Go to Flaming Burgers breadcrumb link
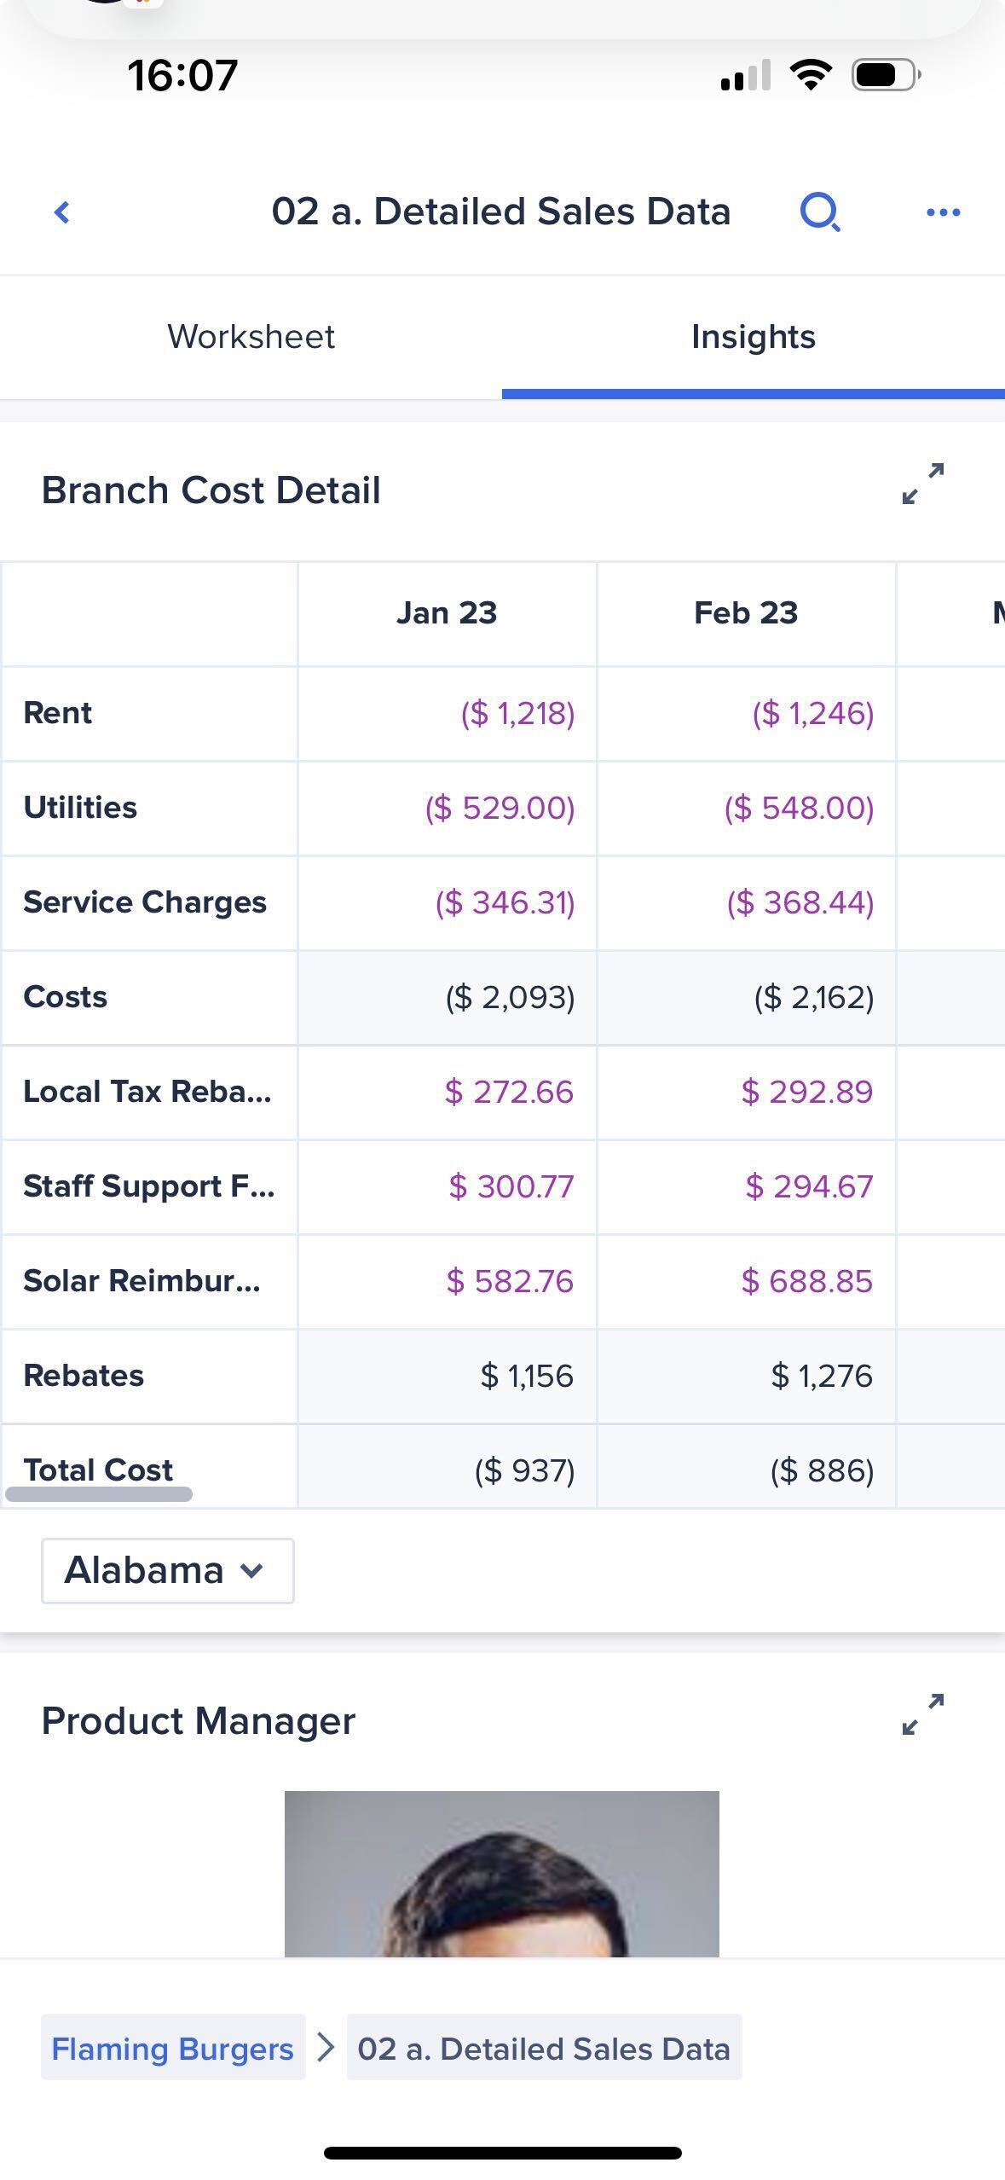1005x2180 pixels. point(172,2049)
